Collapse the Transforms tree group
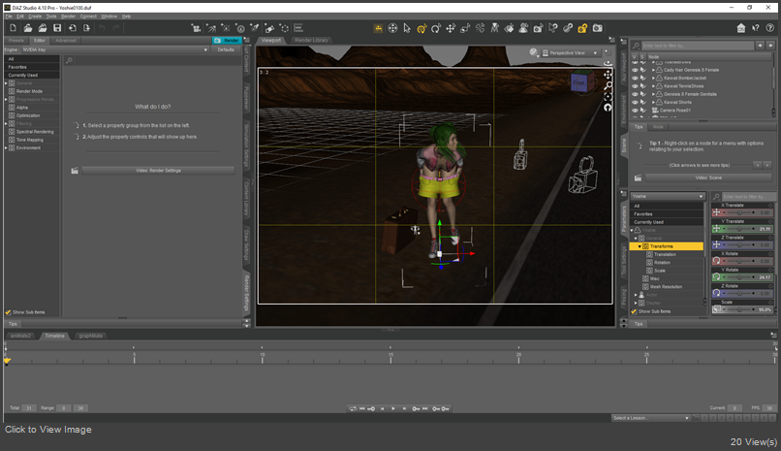Viewport: 781px width, 451px height. [x=640, y=246]
